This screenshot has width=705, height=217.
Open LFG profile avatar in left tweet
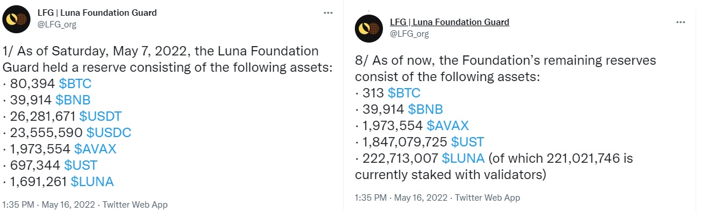pos(17,19)
